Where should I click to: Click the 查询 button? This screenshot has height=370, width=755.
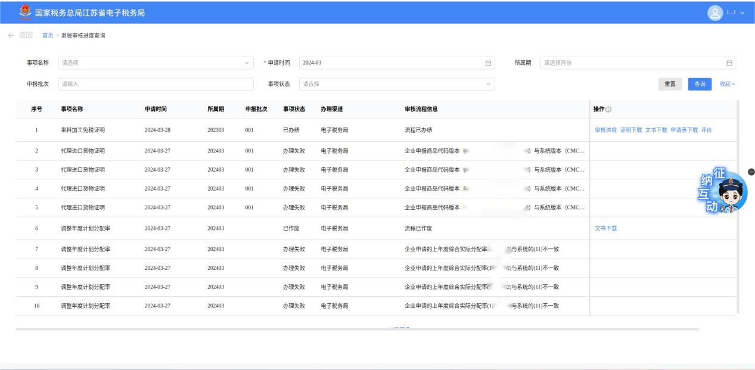pyautogui.click(x=700, y=84)
